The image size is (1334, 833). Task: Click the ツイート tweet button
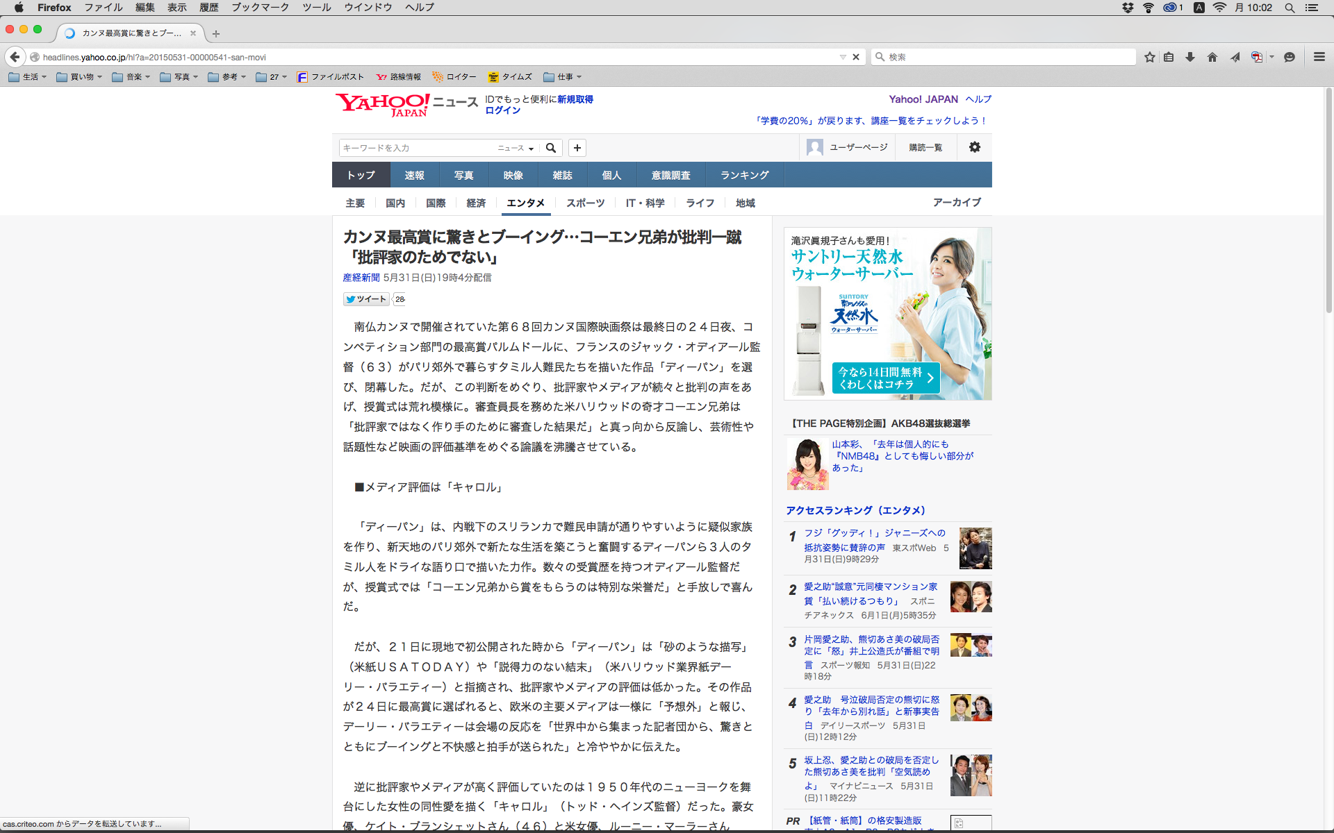pos(366,299)
